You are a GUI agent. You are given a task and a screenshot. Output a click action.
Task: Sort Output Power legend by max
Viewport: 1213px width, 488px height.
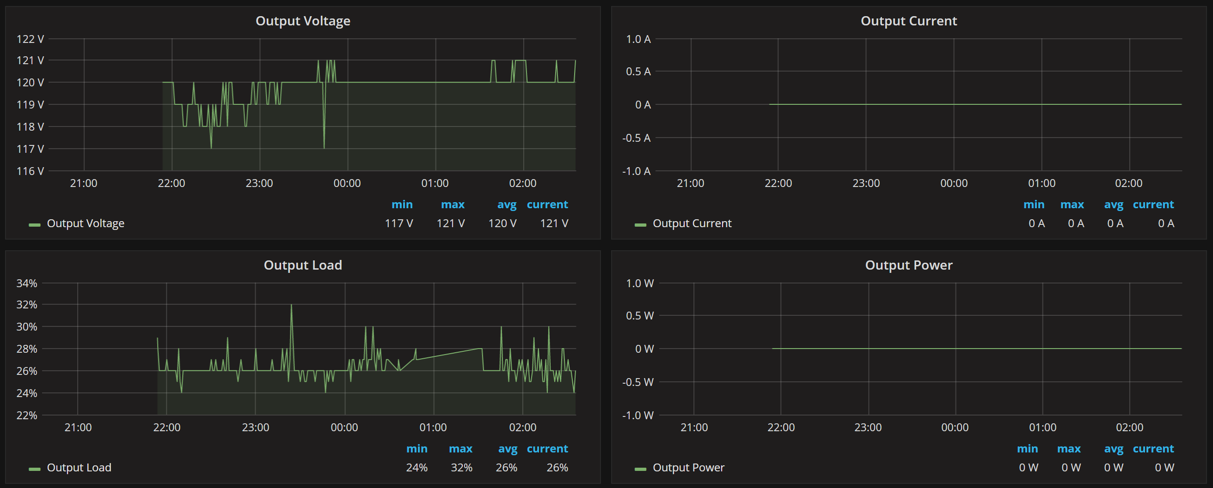pos(1068,448)
